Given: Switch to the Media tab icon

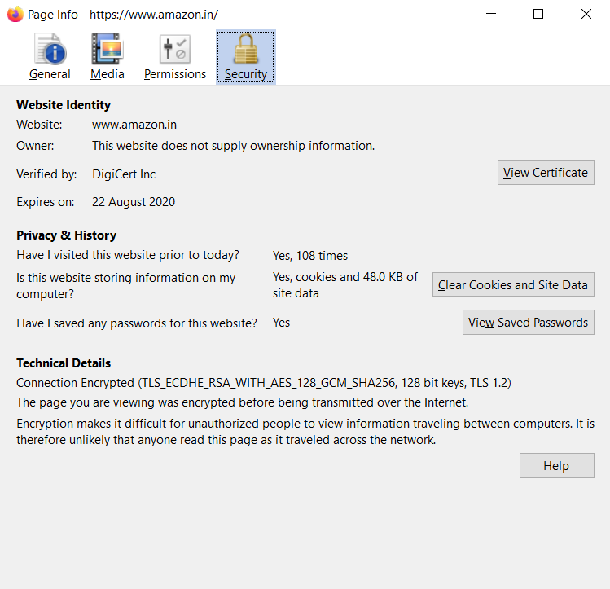Looking at the screenshot, I should click(107, 49).
